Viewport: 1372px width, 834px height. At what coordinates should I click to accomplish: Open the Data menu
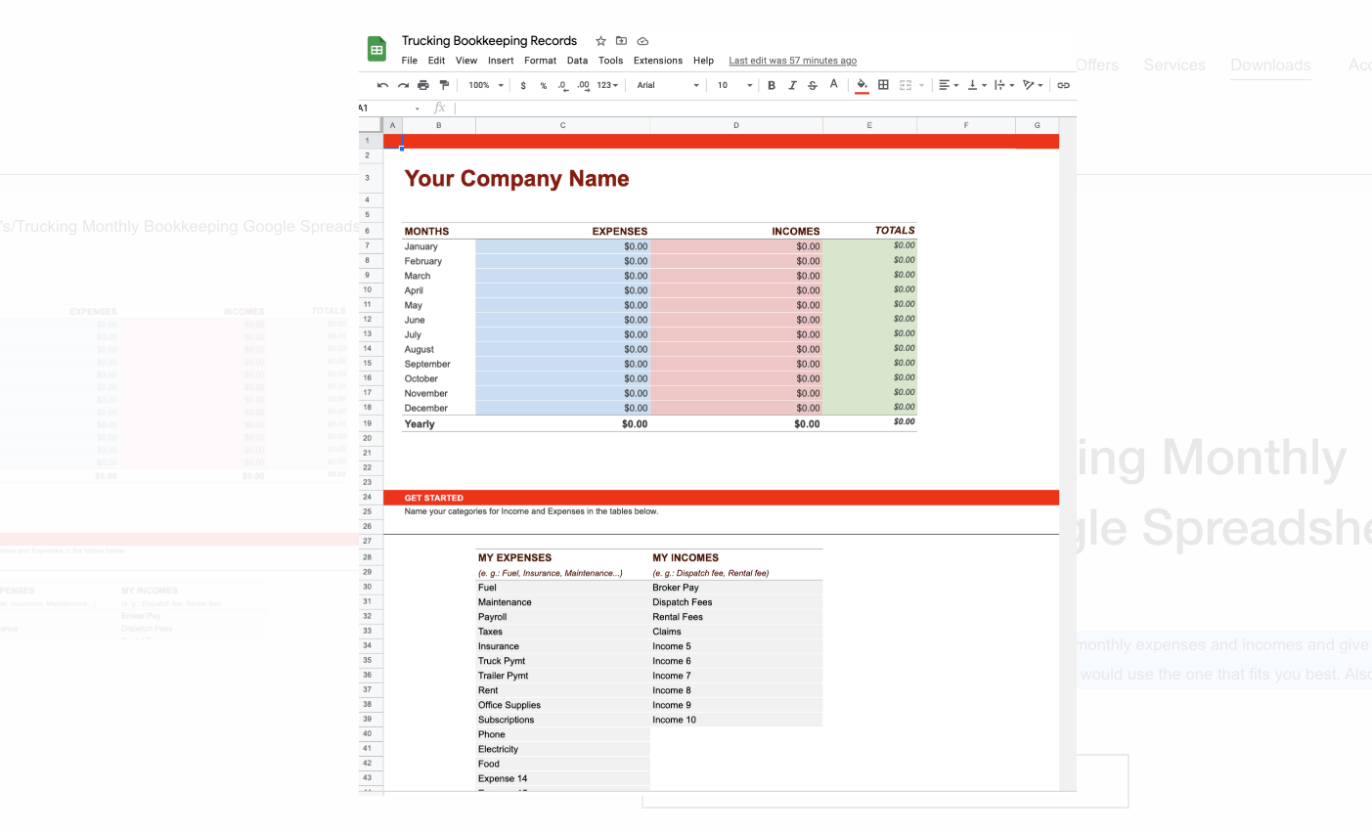(x=577, y=60)
